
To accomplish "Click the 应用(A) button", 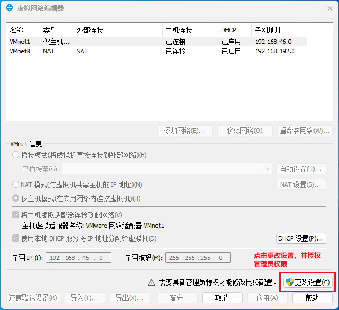I will tap(267, 298).
